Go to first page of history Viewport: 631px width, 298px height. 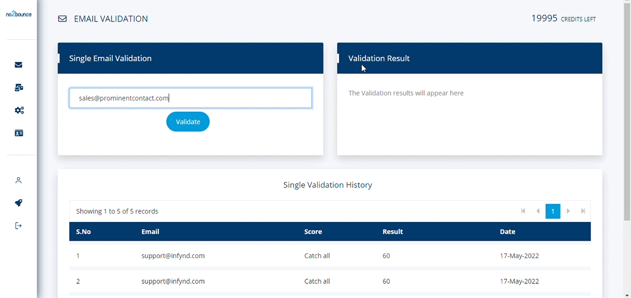point(523,211)
